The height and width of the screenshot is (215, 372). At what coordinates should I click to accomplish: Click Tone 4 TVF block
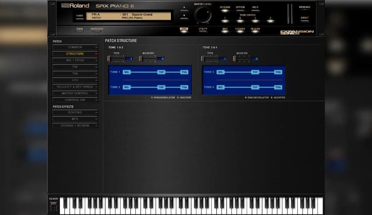point(255,88)
